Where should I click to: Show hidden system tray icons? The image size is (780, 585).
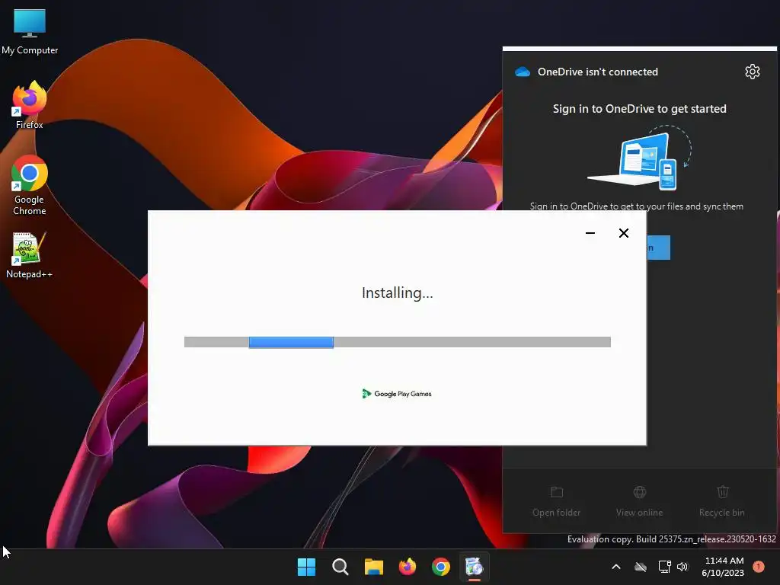tap(615, 567)
